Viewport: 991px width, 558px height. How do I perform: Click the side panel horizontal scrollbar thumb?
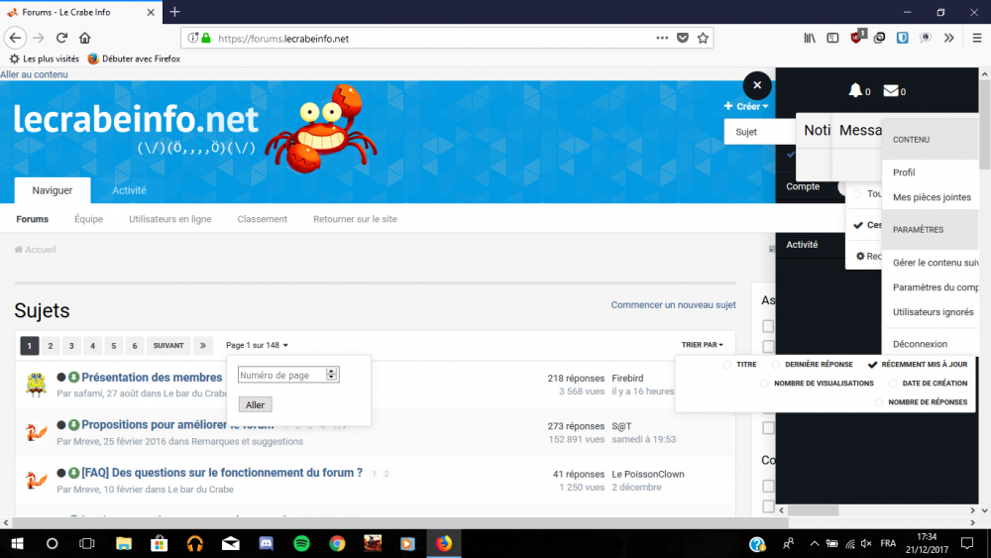pyautogui.click(x=813, y=510)
